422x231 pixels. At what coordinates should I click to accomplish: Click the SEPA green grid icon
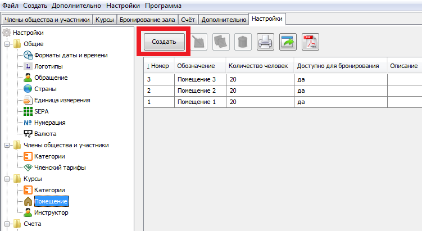pyautogui.click(x=28, y=111)
